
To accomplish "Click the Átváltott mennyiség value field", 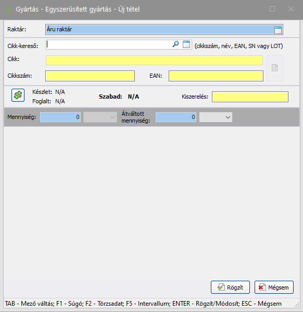I will (x=176, y=117).
